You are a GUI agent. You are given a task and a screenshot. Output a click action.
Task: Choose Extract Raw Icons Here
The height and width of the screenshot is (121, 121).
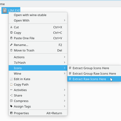tap(94, 79)
